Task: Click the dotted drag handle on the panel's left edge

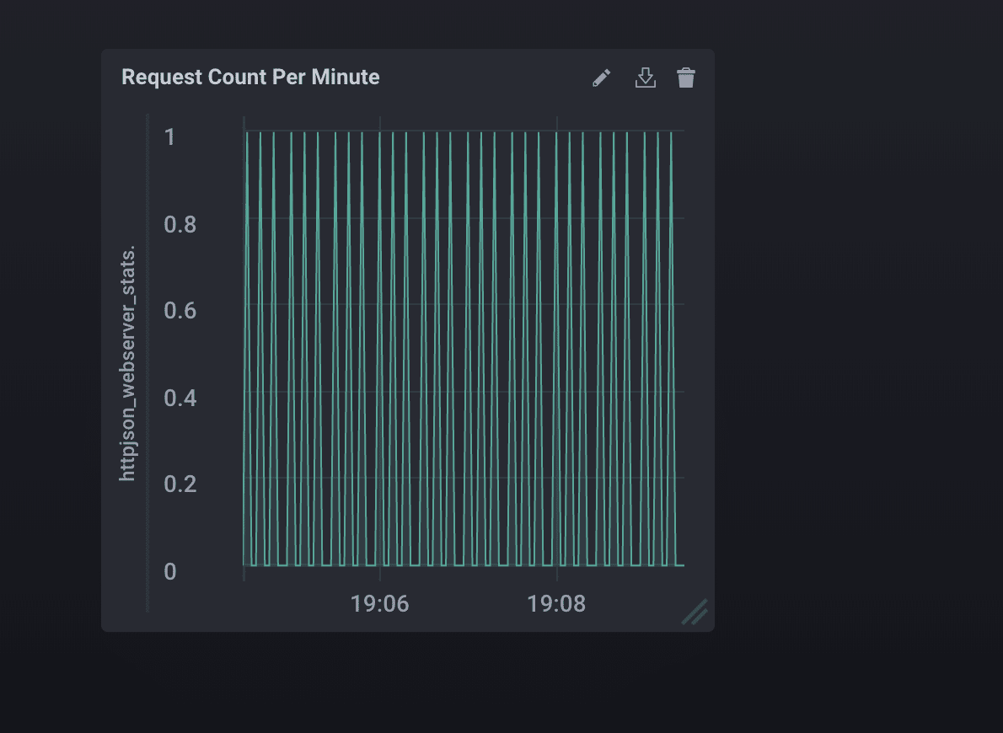Action: 147,362
